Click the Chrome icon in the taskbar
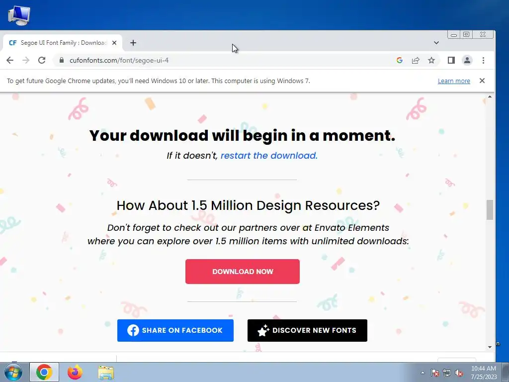Viewport: 509px width, 382px height. pos(44,372)
